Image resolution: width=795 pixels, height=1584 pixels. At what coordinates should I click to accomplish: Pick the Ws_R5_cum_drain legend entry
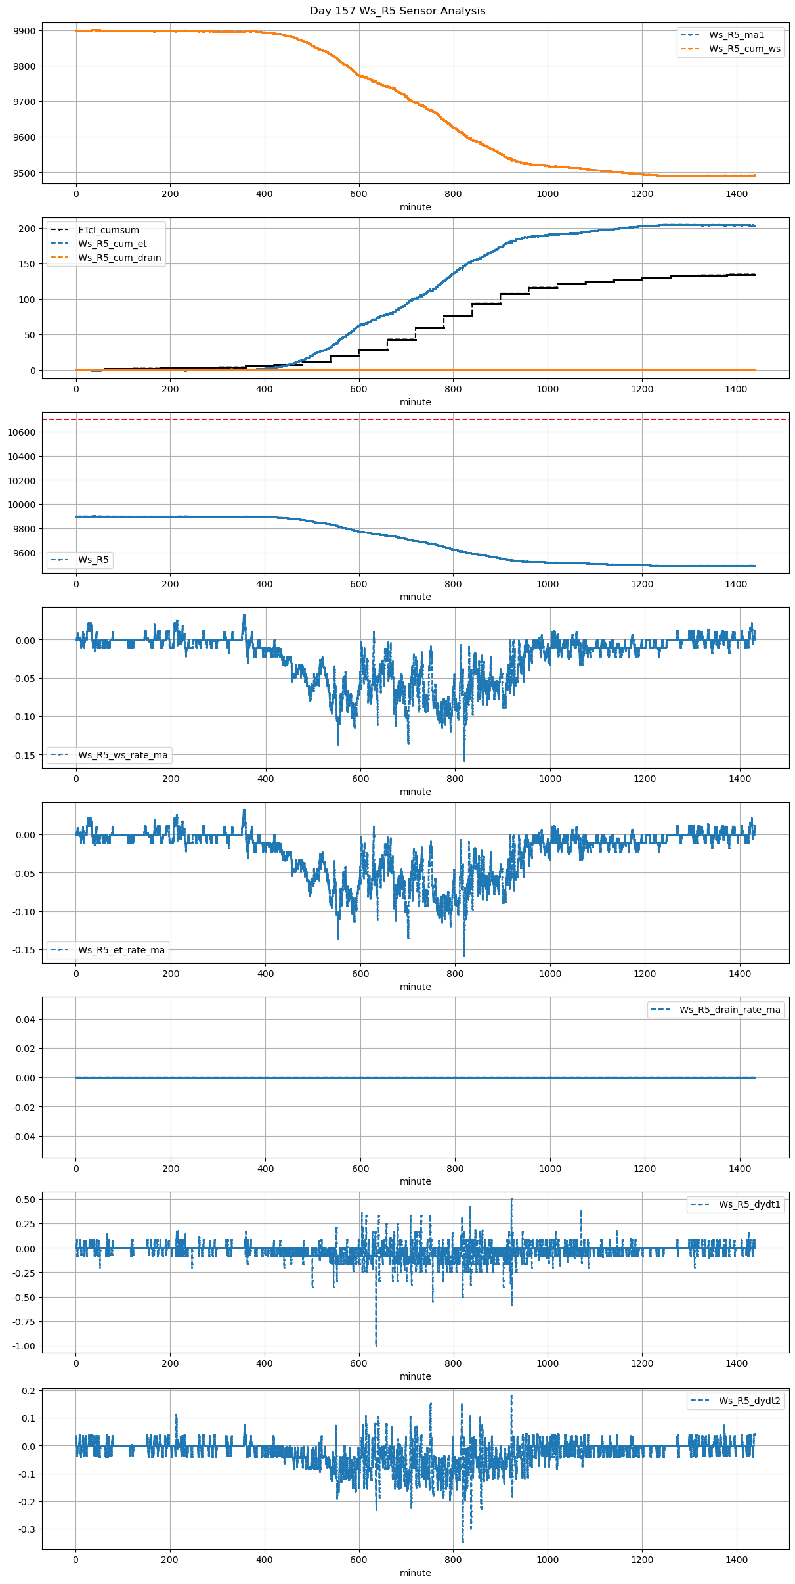(119, 258)
